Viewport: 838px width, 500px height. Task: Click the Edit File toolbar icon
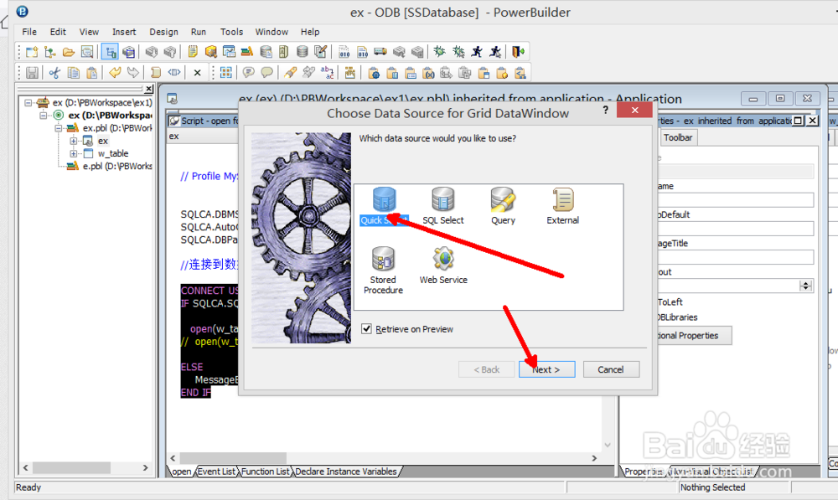pos(321,52)
